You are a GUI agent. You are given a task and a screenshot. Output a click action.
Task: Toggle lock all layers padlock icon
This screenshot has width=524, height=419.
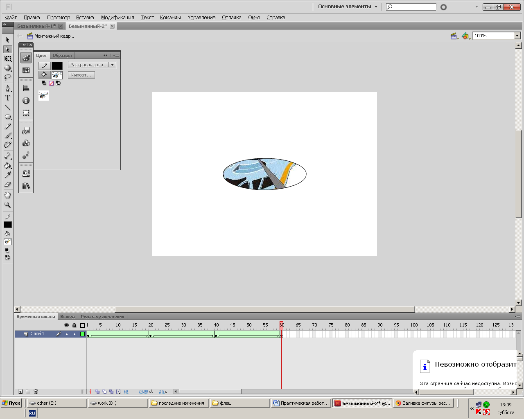coord(75,325)
